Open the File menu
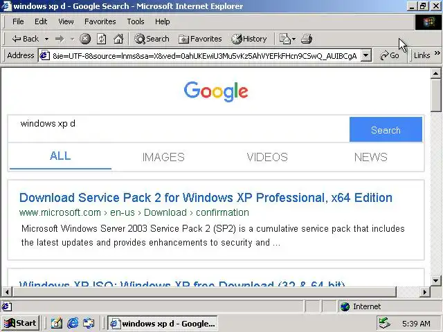 [18, 21]
